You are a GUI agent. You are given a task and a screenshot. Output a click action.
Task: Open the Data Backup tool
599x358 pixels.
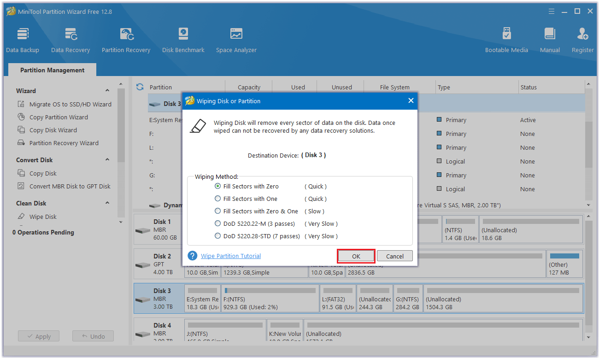pyautogui.click(x=23, y=40)
